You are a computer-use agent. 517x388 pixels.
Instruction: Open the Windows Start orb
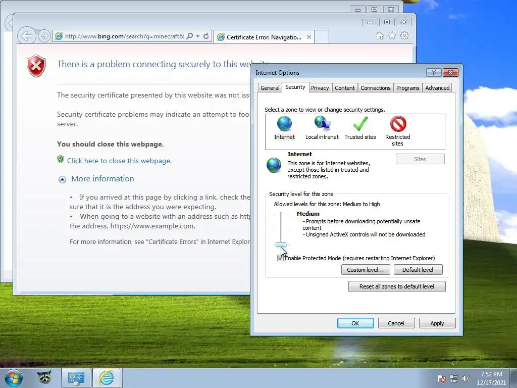(13, 378)
